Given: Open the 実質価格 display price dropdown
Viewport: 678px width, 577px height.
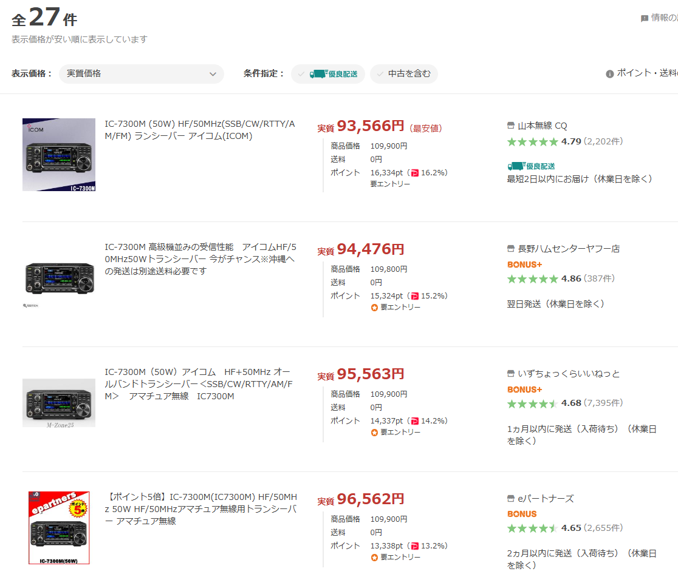Looking at the screenshot, I should pyautogui.click(x=142, y=74).
